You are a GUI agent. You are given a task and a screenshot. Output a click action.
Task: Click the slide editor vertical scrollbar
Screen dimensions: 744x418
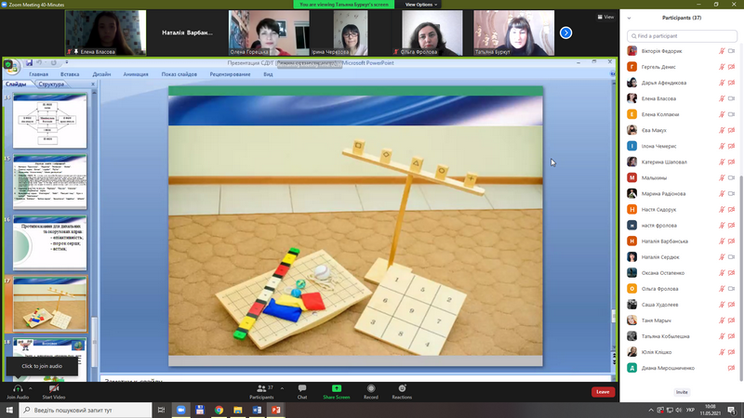(x=614, y=316)
